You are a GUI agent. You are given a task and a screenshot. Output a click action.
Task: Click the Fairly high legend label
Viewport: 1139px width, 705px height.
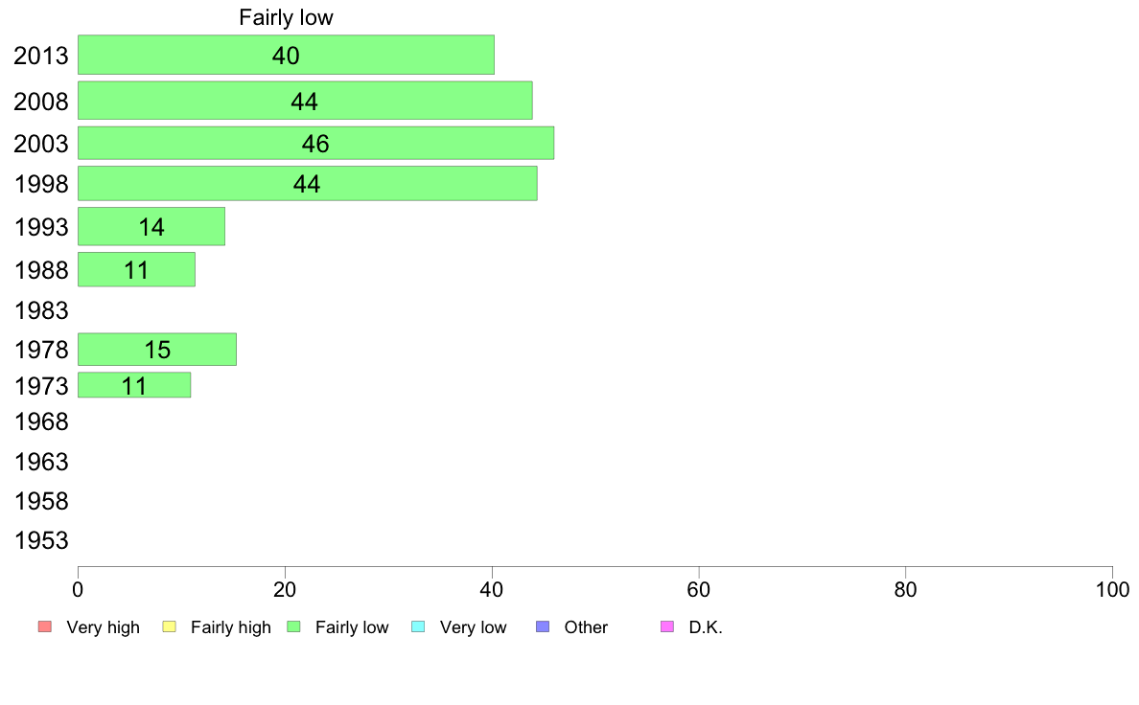click(x=230, y=627)
